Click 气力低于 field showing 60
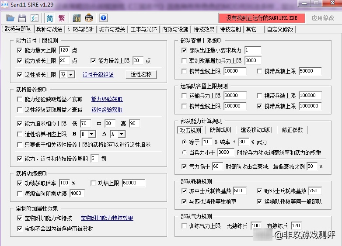 pos(217,166)
